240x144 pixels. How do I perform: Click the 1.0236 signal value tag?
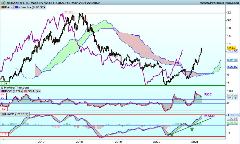232,119
